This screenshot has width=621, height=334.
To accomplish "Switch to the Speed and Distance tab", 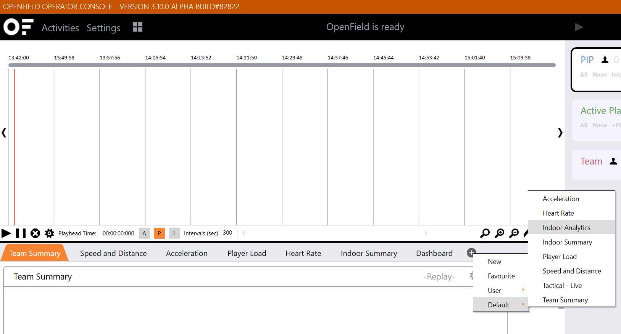I will [x=113, y=253].
